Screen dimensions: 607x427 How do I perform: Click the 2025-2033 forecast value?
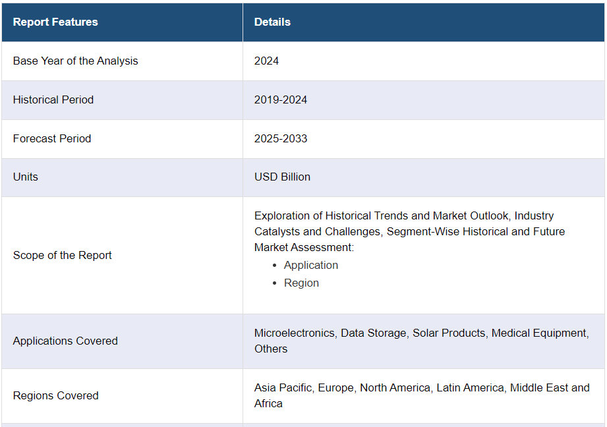pyautogui.click(x=280, y=138)
